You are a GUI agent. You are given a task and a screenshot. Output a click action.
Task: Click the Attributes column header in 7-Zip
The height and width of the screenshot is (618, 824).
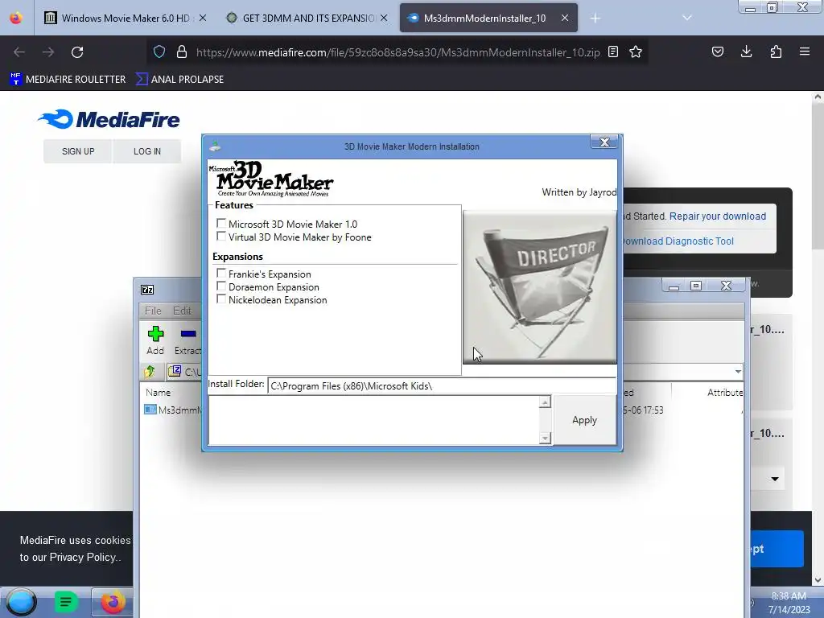[725, 392]
